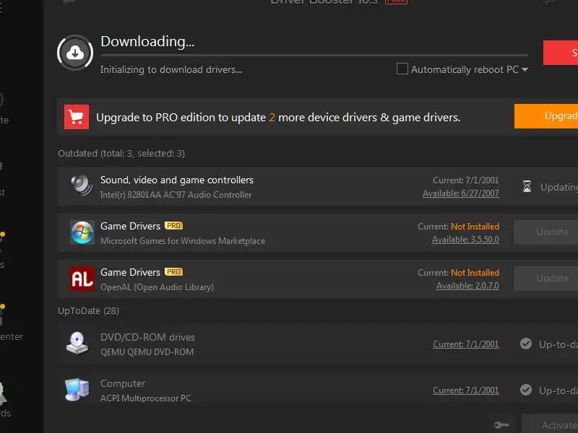
Task: Enable Automatically reboot PC checkbox
Action: [402, 69]
